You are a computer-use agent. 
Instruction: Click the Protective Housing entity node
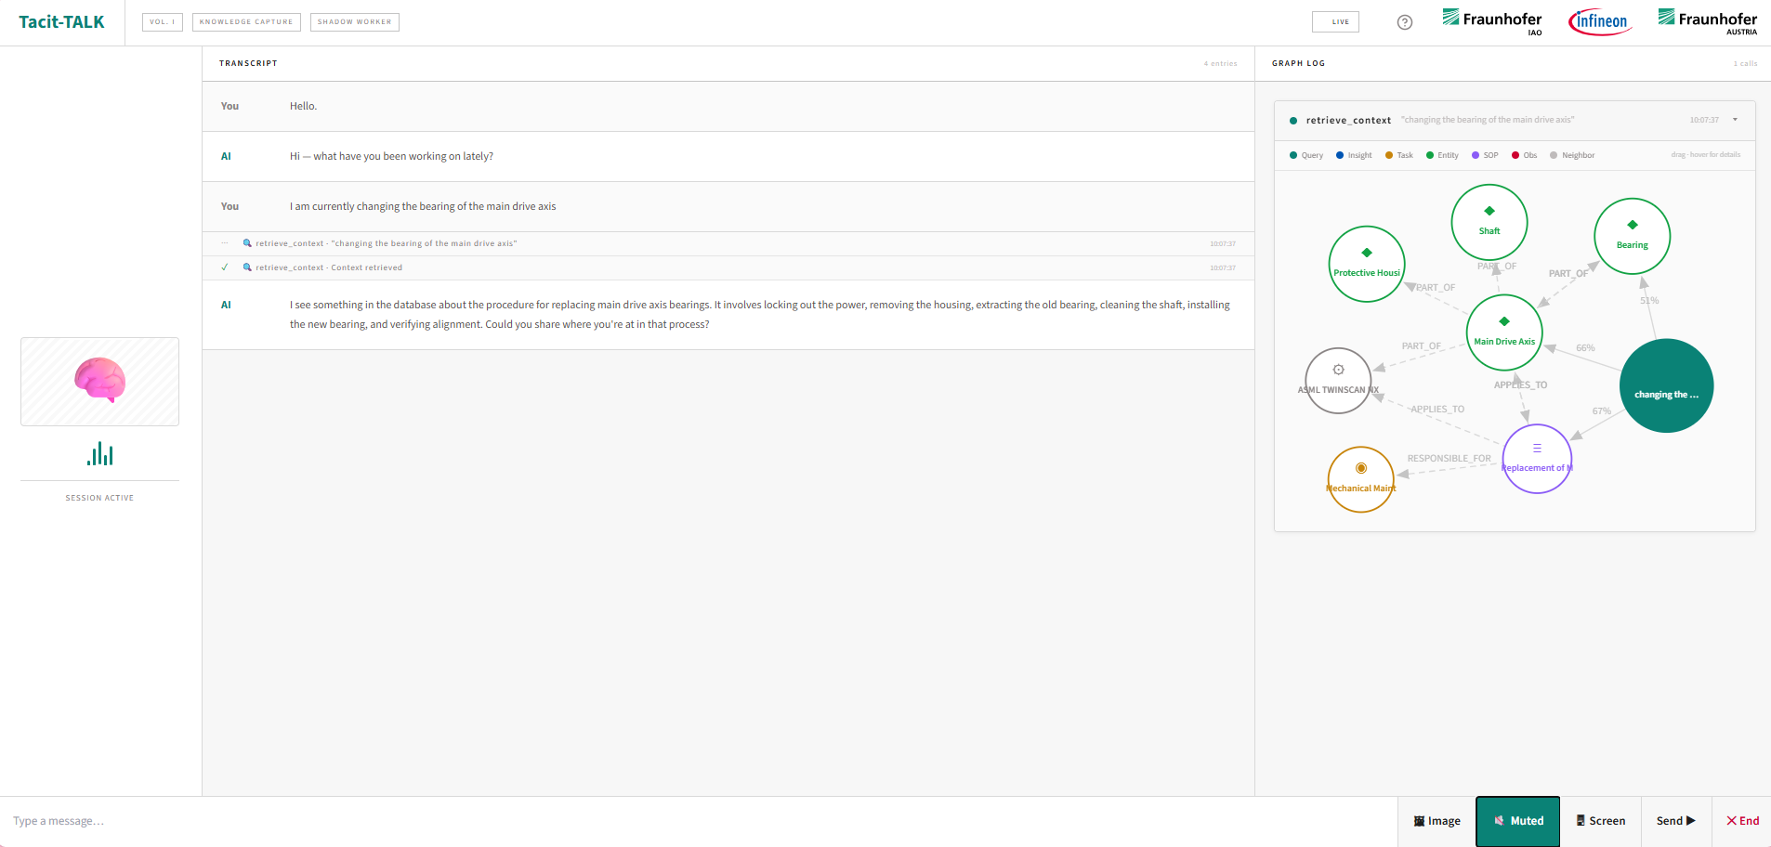click(1366, 264)
